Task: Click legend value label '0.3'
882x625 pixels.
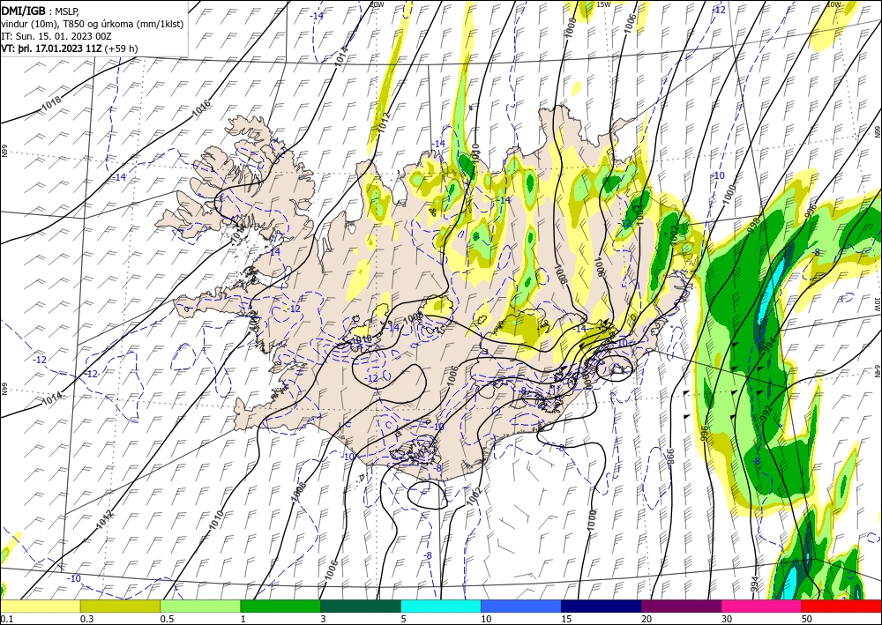Action: [x=86, y=619]
